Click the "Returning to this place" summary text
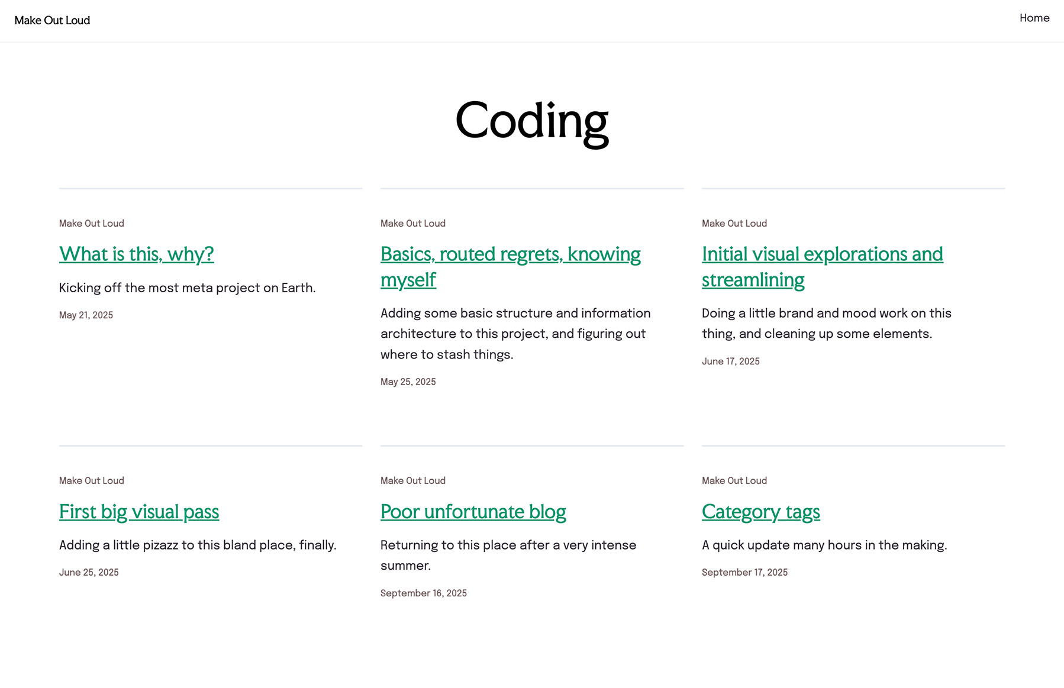 coord(508,545)
